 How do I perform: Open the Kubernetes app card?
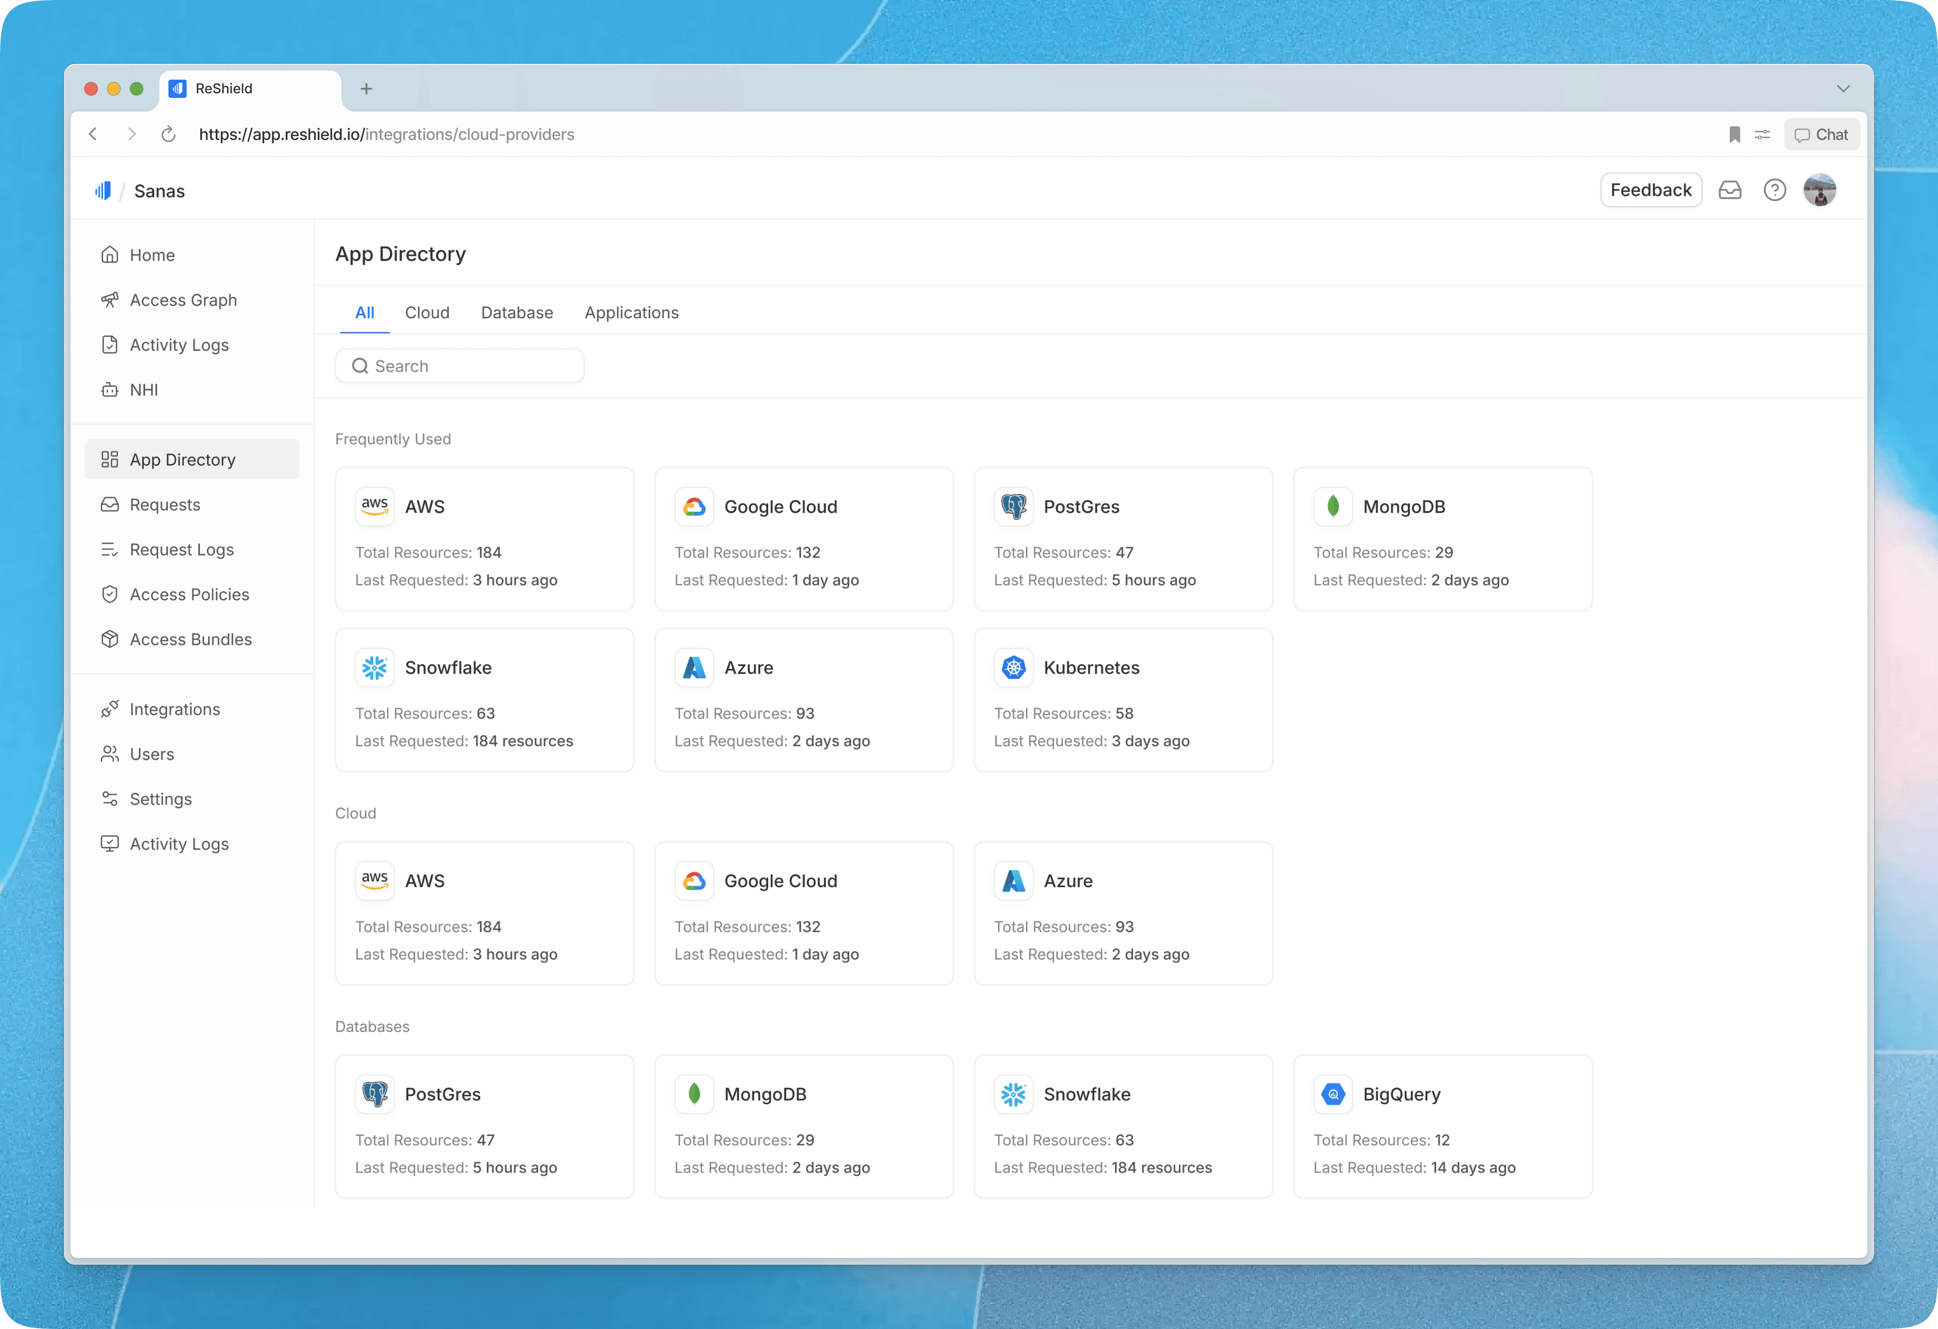click(x=1122, y=699)
